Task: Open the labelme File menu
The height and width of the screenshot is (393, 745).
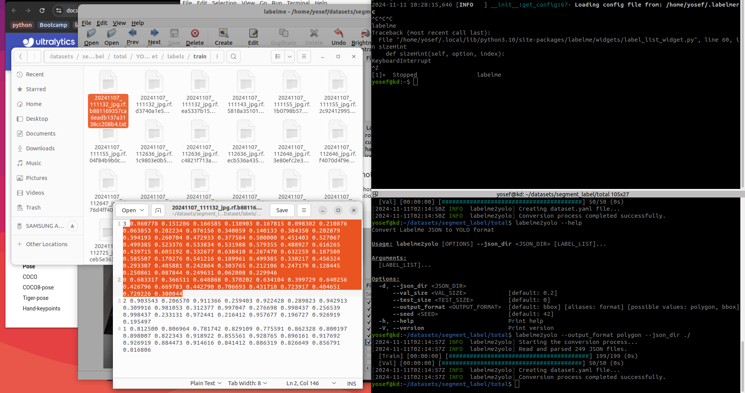Action: pos(86,23)
